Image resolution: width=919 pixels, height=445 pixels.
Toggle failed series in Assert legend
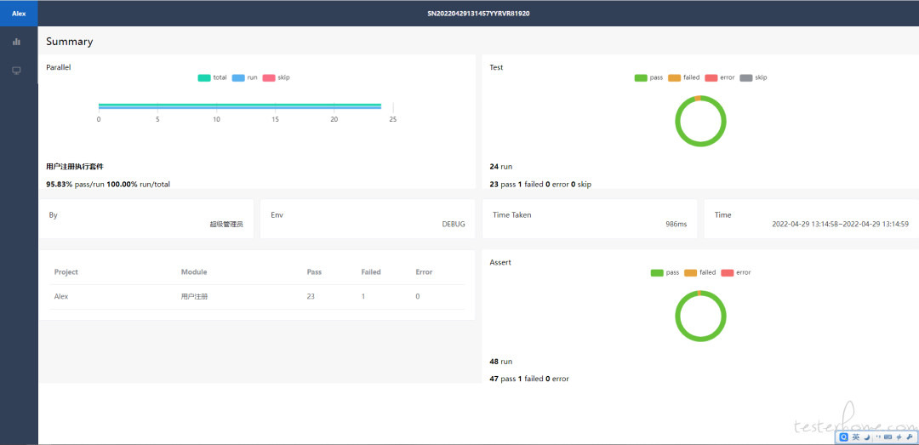pos(699,272)
